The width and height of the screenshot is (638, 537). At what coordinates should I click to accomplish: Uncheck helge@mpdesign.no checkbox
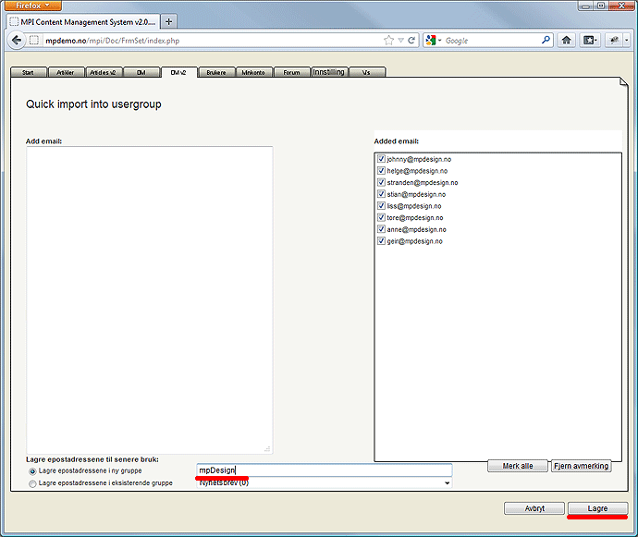point(381,170)
